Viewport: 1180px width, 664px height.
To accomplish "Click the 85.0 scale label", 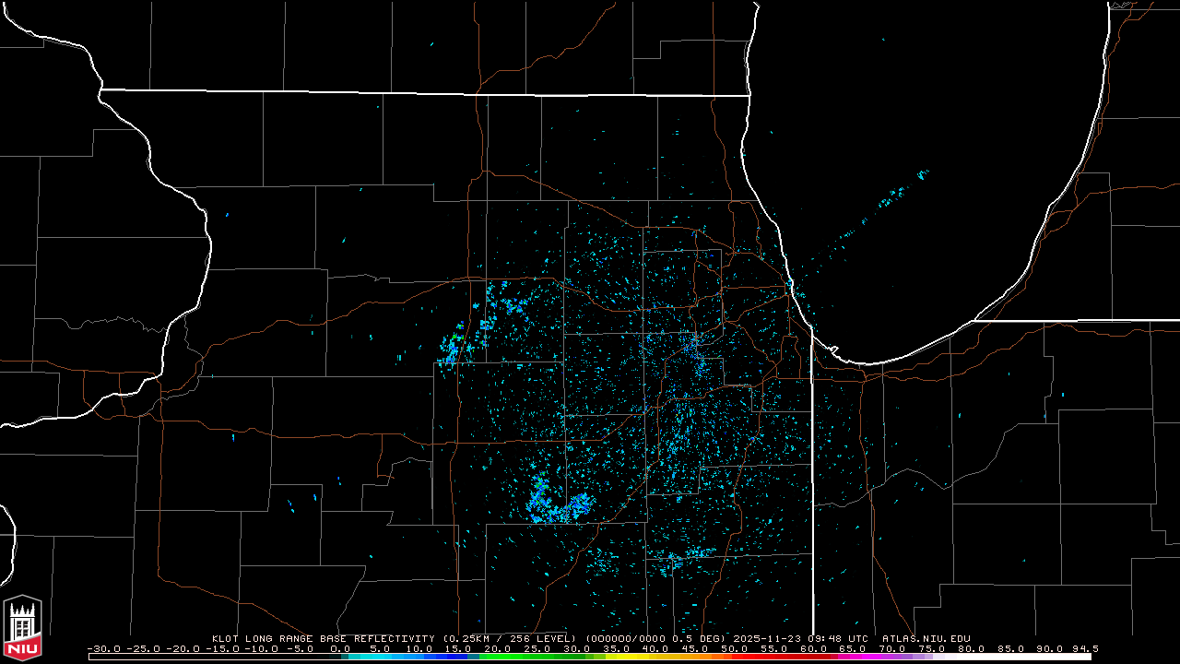I will tap(1011, 649).
